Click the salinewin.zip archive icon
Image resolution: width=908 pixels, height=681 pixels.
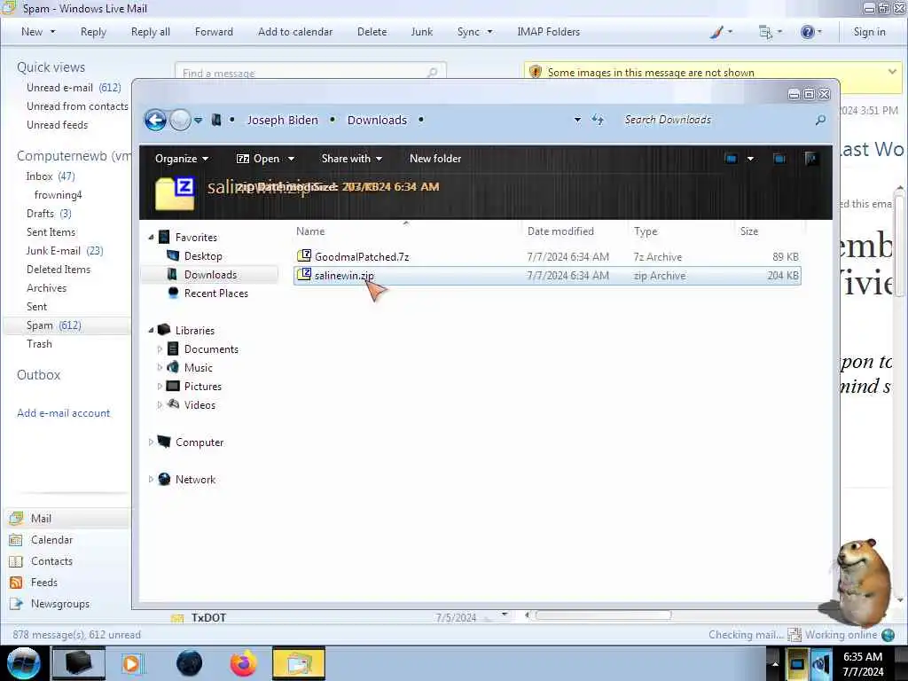(304, 275)
